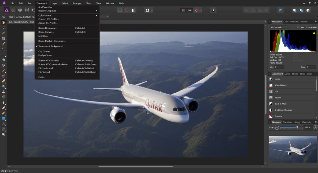Screen dimensions: 318x173
Task: Expand the Color Format submenu
Action: [x=67, y=16]
